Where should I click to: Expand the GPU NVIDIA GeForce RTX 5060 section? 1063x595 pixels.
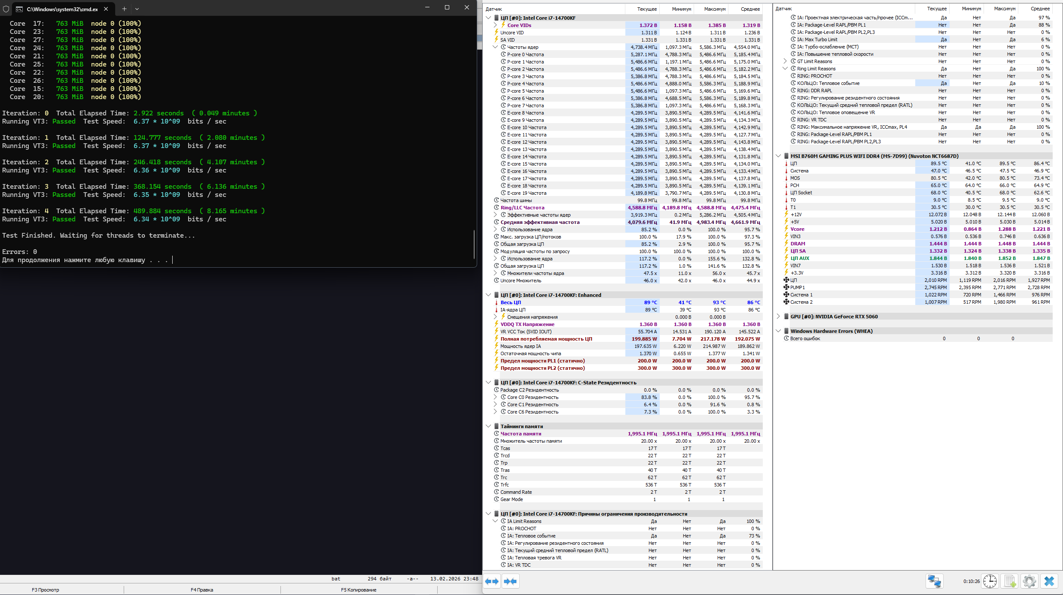tap(778, 317)
